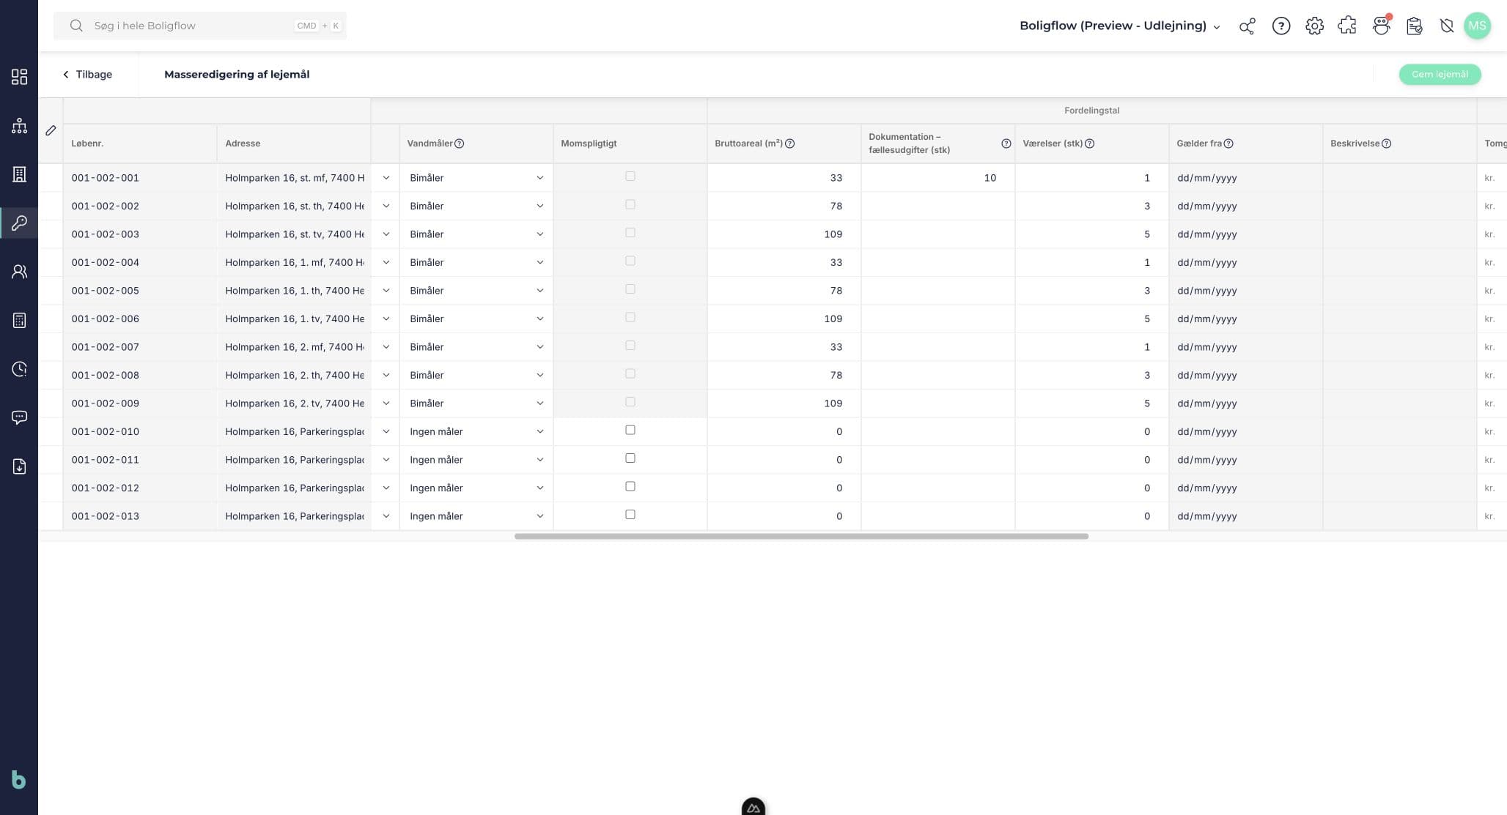Click the Gem lejemål save button
This screenshot has height=815, width=1507.
1440,75
